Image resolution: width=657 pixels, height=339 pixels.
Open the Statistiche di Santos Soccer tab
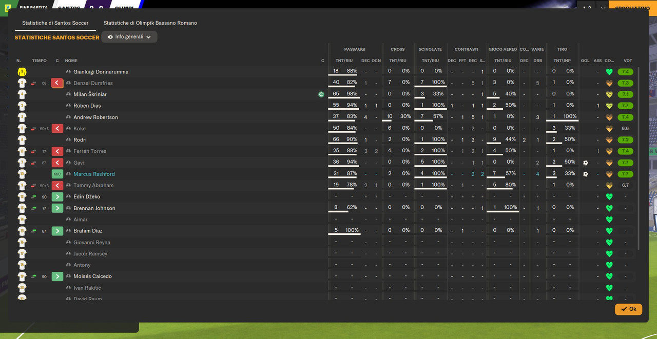(x=55, y=23)
